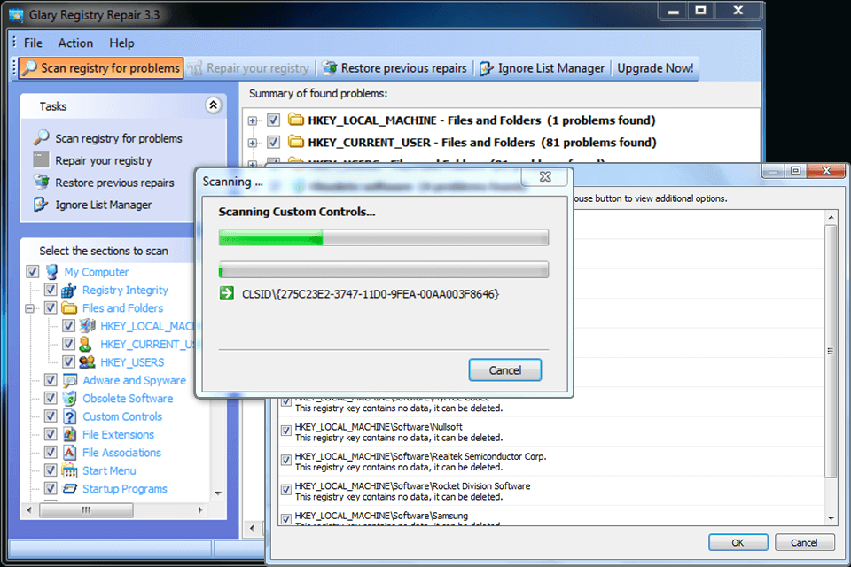
Task: Click the Adware and Spyware icon
Action: (69, 380)
